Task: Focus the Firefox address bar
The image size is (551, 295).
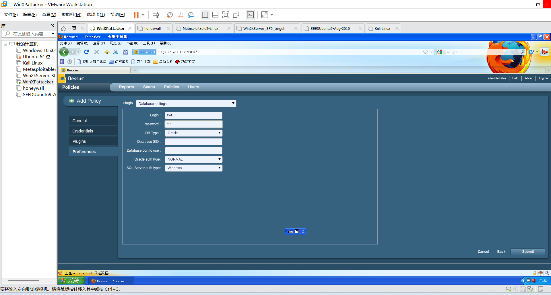Action: pos(289,52)
